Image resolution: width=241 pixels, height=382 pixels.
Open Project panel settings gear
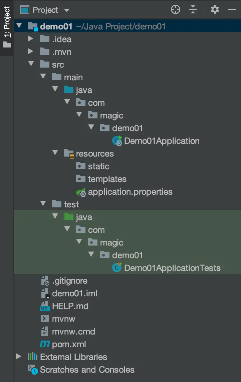(x=215, y=10)
